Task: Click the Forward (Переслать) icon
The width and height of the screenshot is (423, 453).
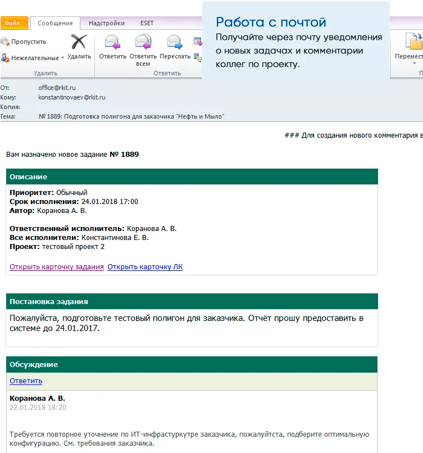Action: pyautogui.click(x=175, y=43)
